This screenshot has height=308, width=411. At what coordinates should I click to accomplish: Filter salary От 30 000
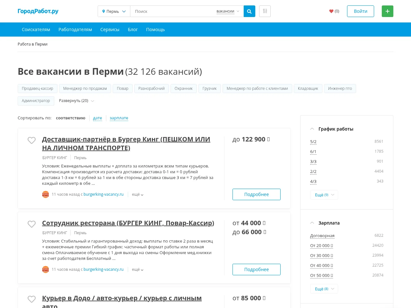click(x=321, y=255)
